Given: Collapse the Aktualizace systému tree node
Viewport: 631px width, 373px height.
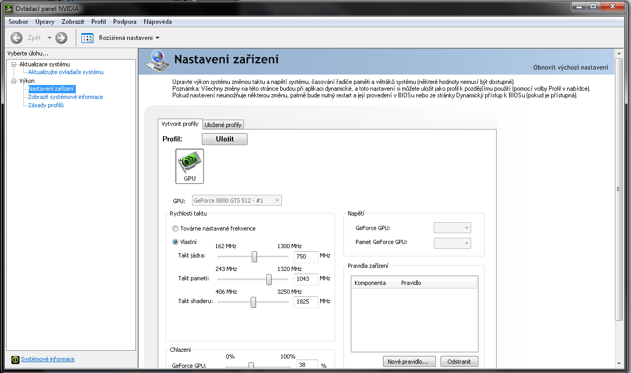Looking at the screenshot, I should click(x=14, y=64).
